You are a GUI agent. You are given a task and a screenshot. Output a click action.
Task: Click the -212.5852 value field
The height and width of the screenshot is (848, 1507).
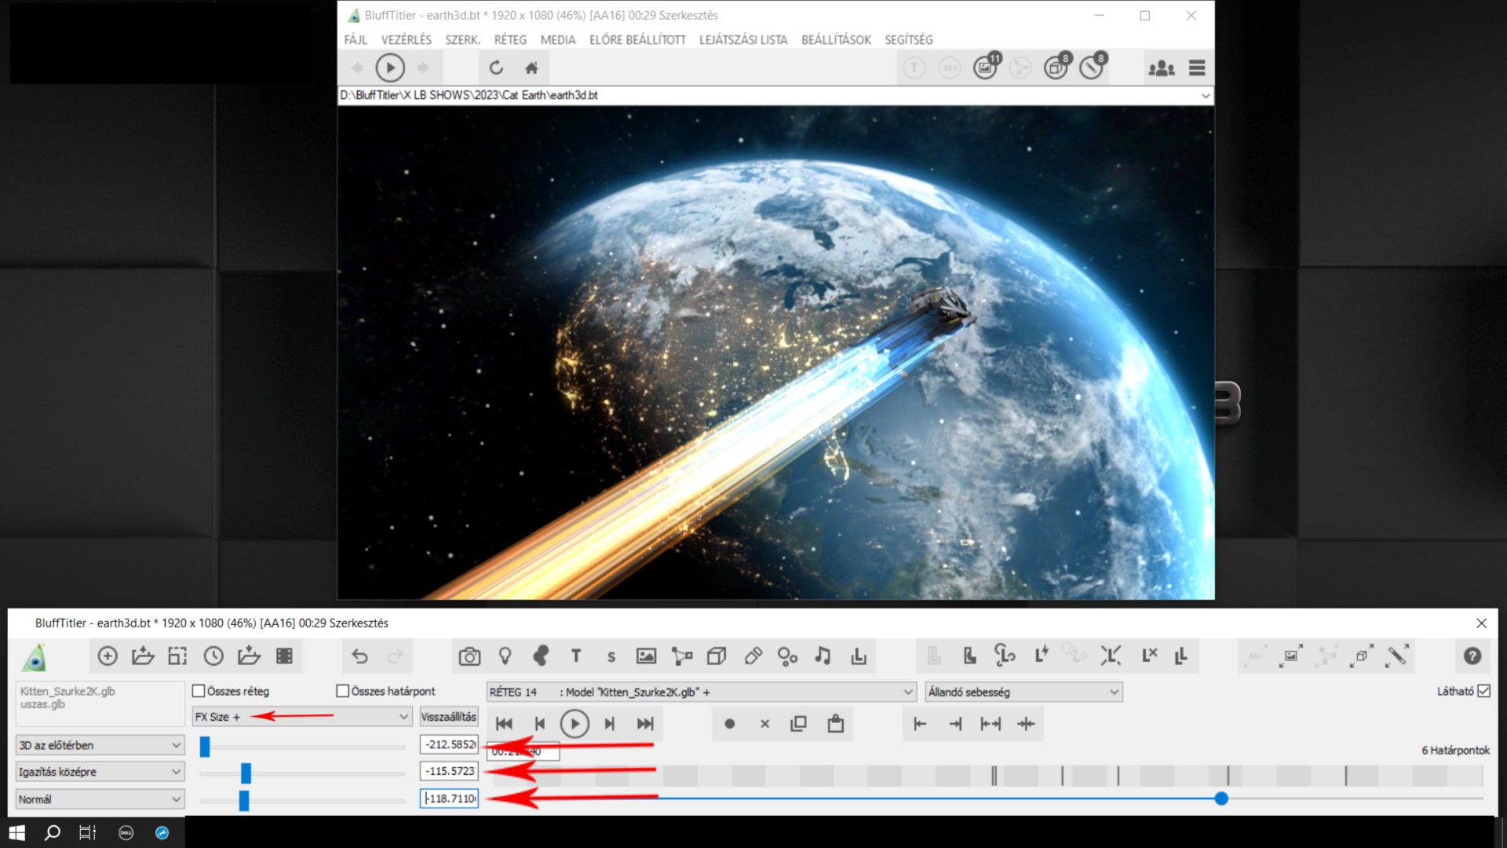click(449, 744)
